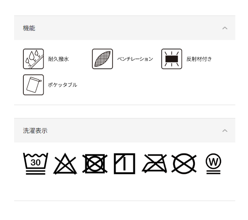This screenshot has width=248, height=220.
Task: Click the 機能 section header title
Action: pyautogui.click(x=29, y=28)
